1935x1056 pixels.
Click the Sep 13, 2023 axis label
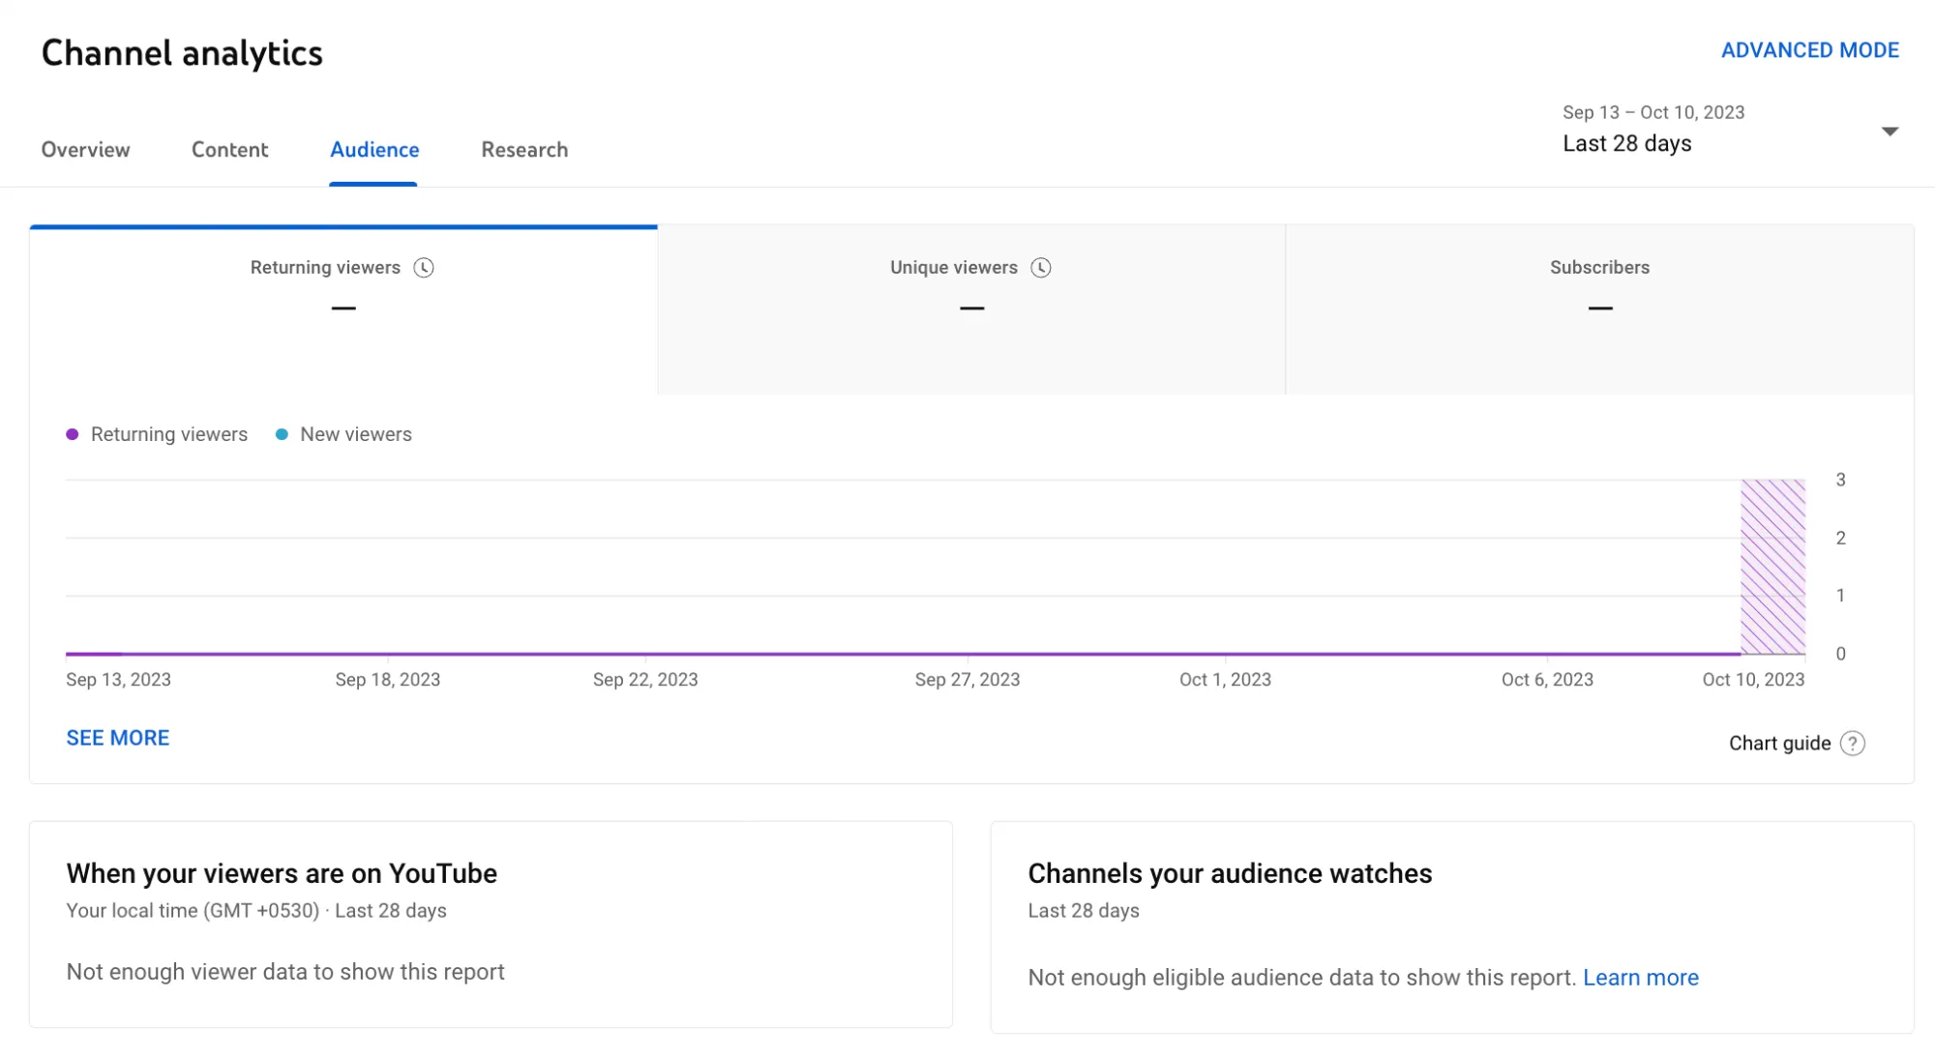pos(118,680)
